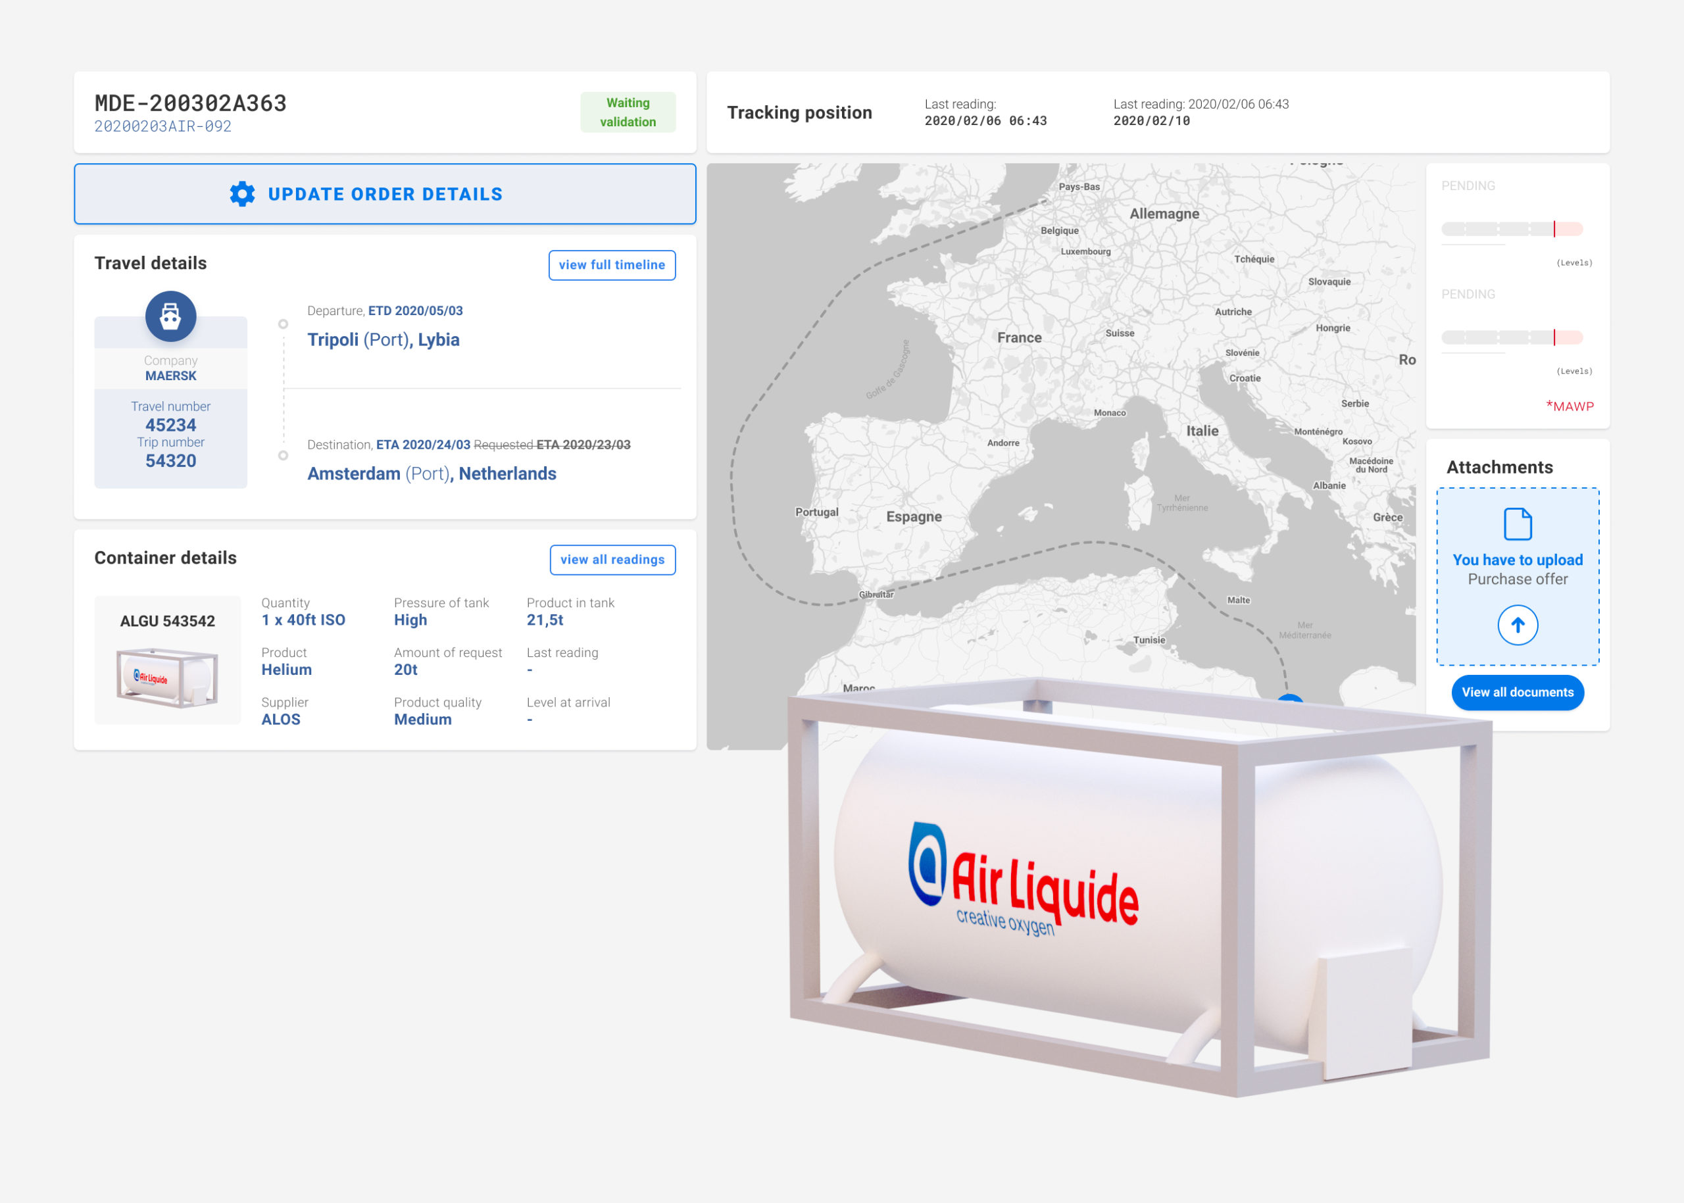Click reference 20200203AIR-092
Viewport: 1684px width, 1203px height.
[x=163, y=127]
